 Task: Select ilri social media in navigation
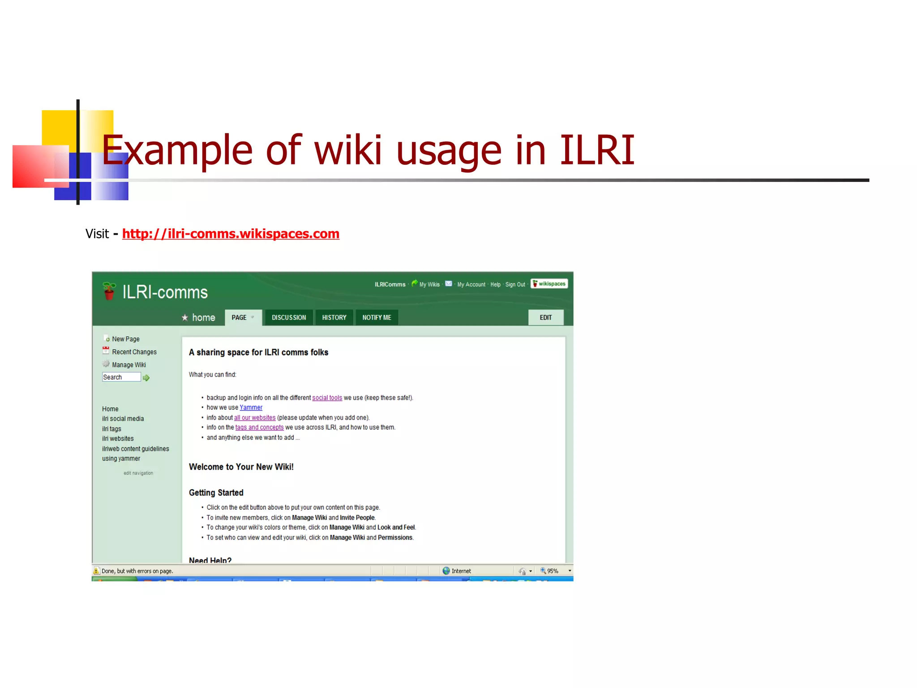(123, 419)
